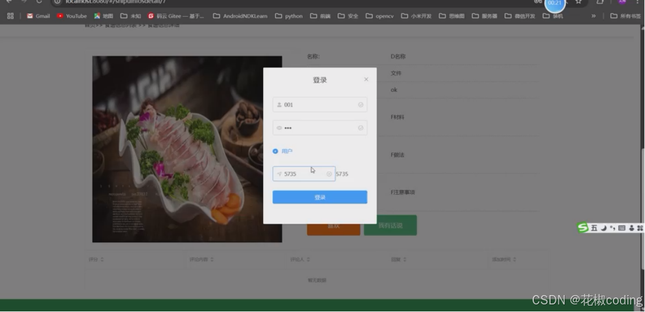Screen dimensions: 645x312
Task: Open the 安全 bookmark folder
Action: [x=348, y=16]
